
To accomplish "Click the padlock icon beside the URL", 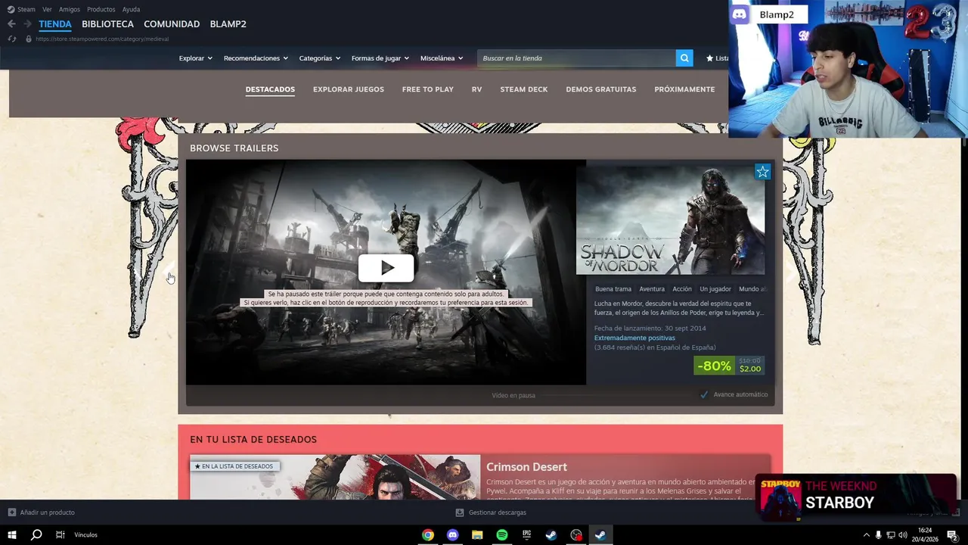I will [29, 39].
